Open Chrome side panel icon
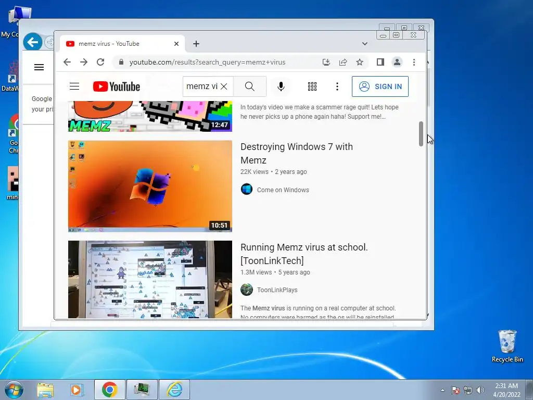 coord(380,62)
